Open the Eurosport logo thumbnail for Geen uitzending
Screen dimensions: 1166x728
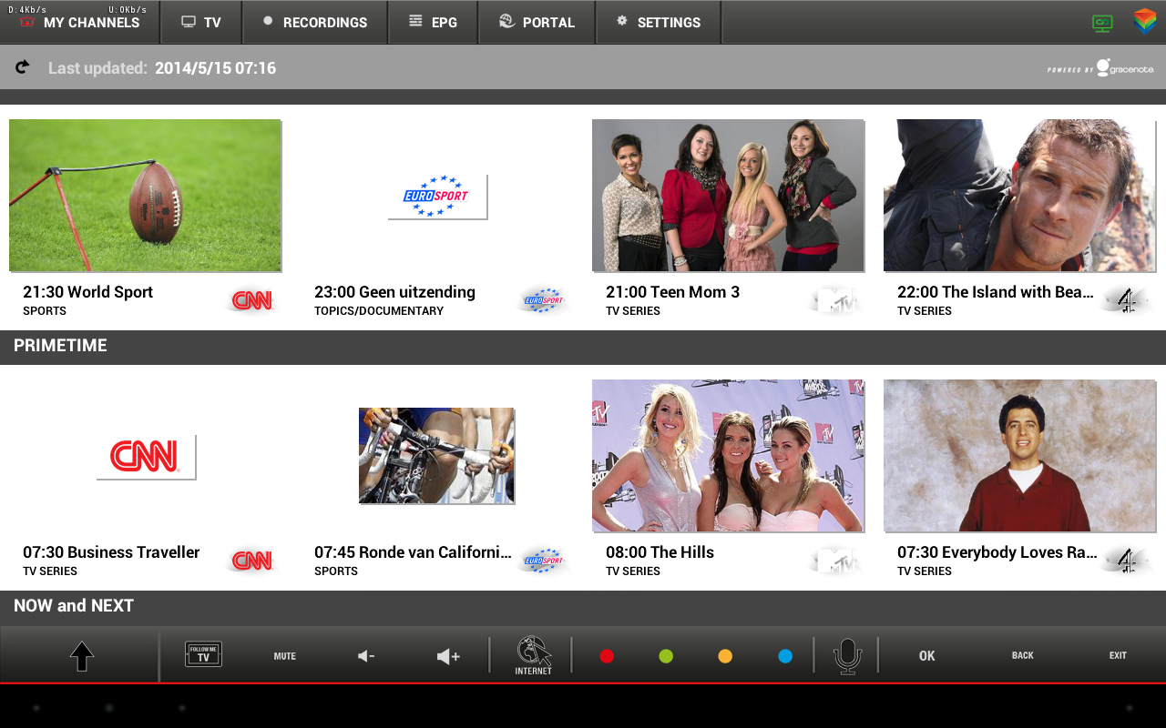[x=437, y=197]
